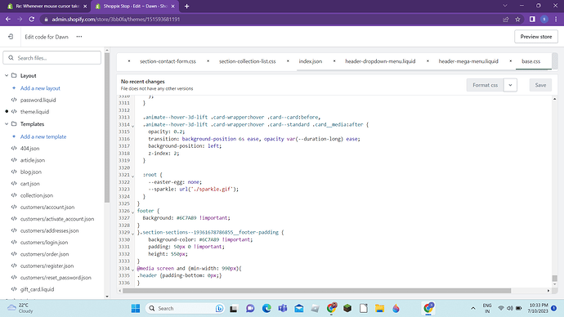Collapse the Layout folder
The width and height of the screenshot is (564, 317).
point(7,75)
